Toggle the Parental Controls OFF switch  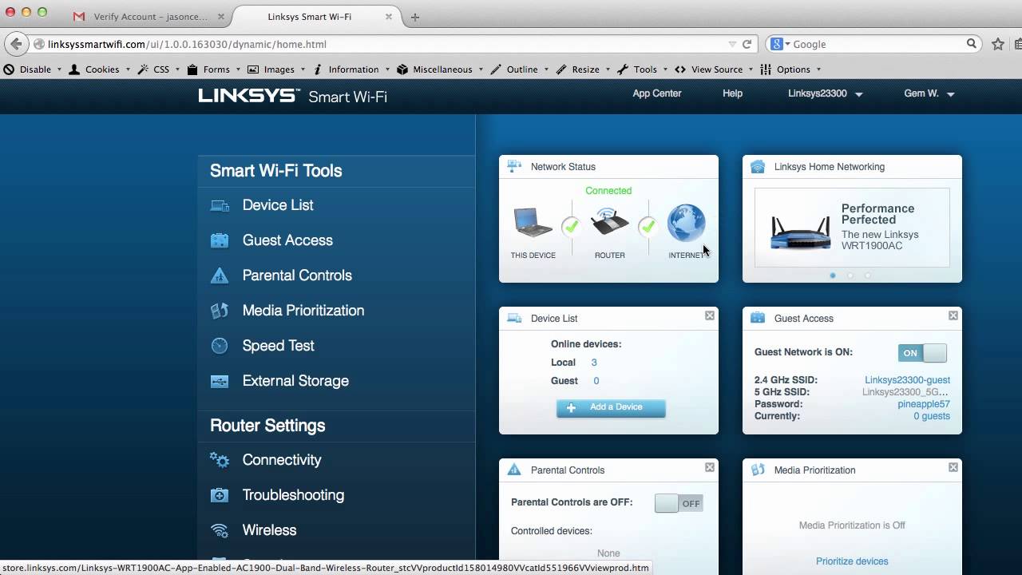pos(679,503)
